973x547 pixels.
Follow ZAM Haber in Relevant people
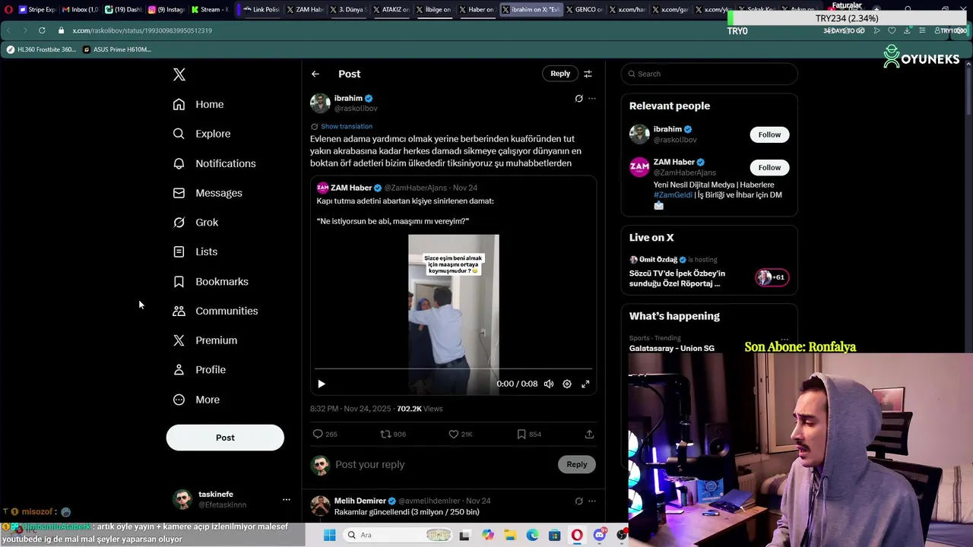pos(769,167)
